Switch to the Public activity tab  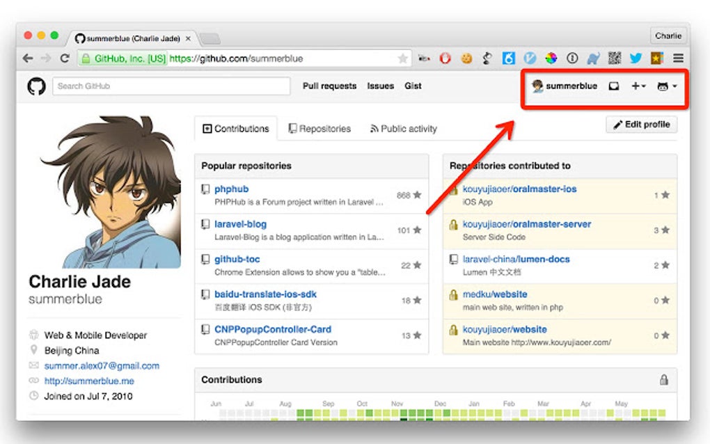(404, 129)
